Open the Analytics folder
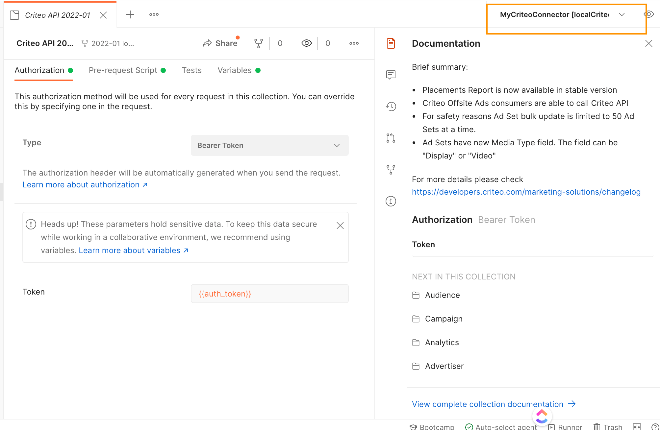The image size is (660, 430). 435,343
